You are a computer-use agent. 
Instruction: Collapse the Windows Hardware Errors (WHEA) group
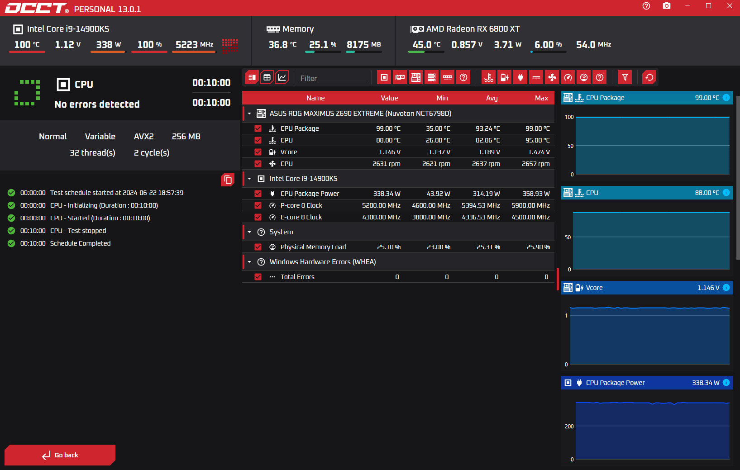click(x=249, y=262)
